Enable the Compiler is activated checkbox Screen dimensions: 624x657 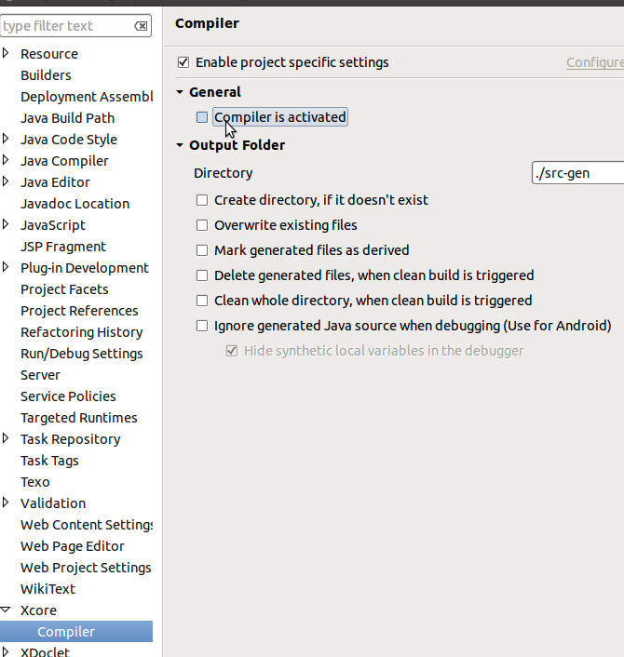pyautogui.click(x=202, y=117)
